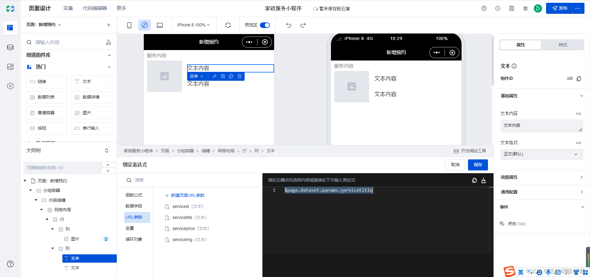Open the 变量 menu
Screen dimensions: 590x277
[x=68, y=8]
